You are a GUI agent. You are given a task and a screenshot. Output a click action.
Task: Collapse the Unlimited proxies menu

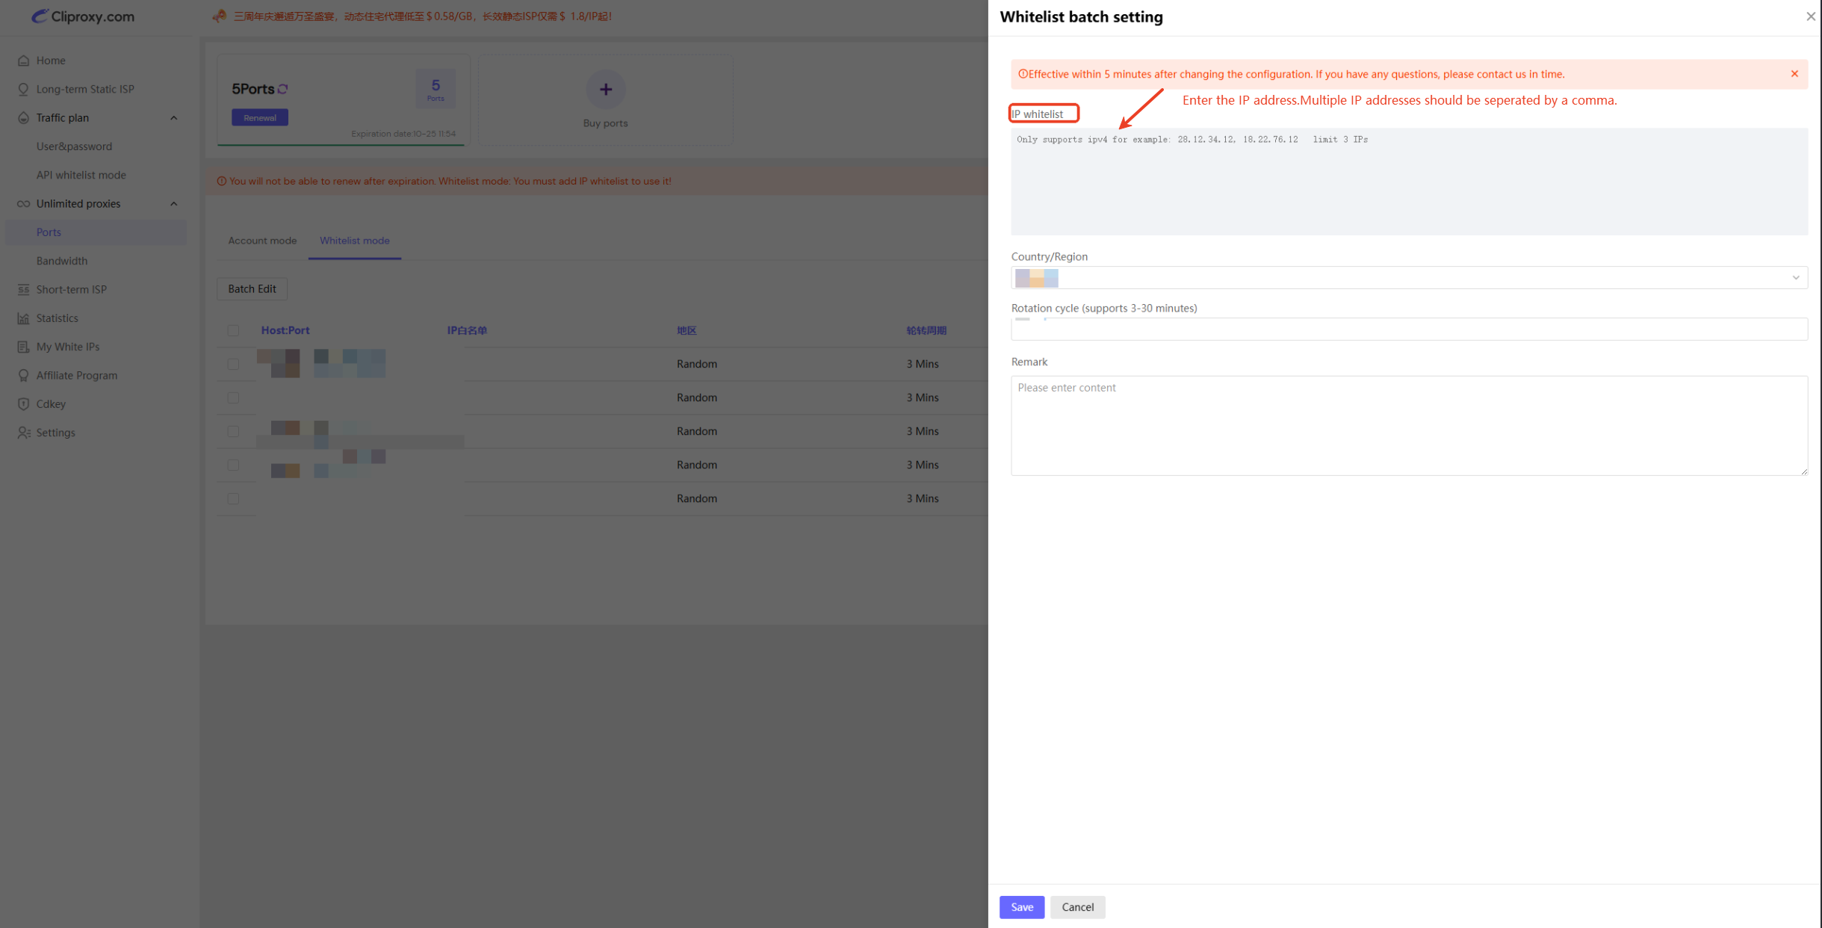pyautogui.click(x=173, y=204)
